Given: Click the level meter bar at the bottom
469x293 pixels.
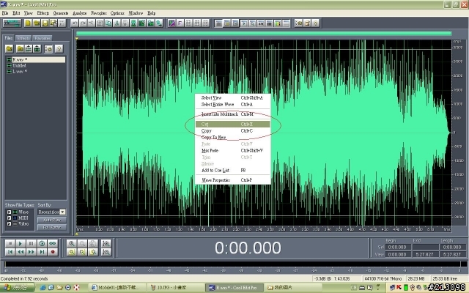Looking at the screenshot, I should [x=233, y=264].
